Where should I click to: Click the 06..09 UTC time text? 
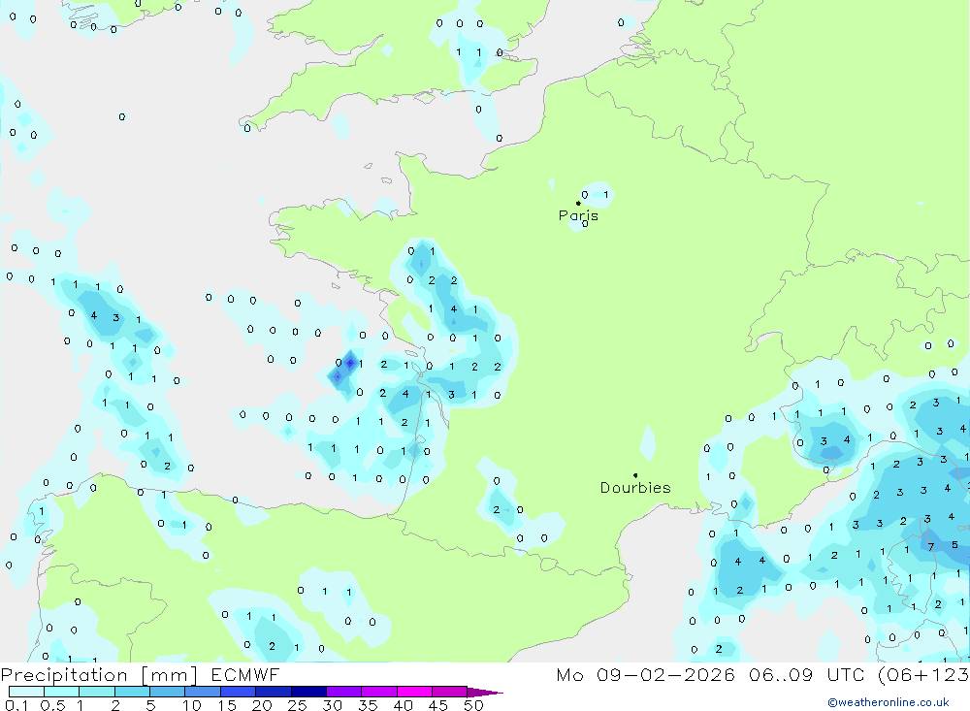pyautogui.click(x=806, y=674)
